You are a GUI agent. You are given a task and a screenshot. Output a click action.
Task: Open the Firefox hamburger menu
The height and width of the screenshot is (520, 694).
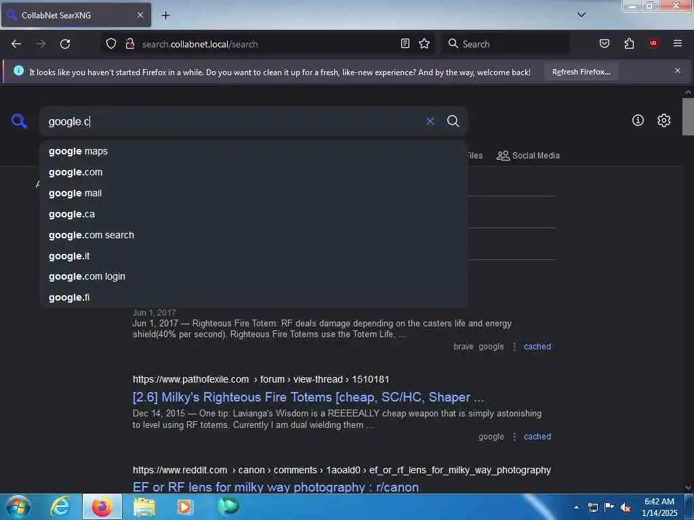click(x=677, y=43)
